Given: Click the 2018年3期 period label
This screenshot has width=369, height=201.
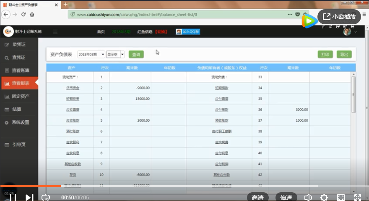Looking at the screenshot, I should pyautogui.click(x=121, y=32).
